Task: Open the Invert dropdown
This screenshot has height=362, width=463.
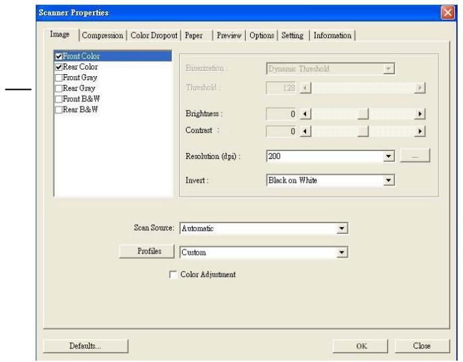Action: [x=389, y=181]
